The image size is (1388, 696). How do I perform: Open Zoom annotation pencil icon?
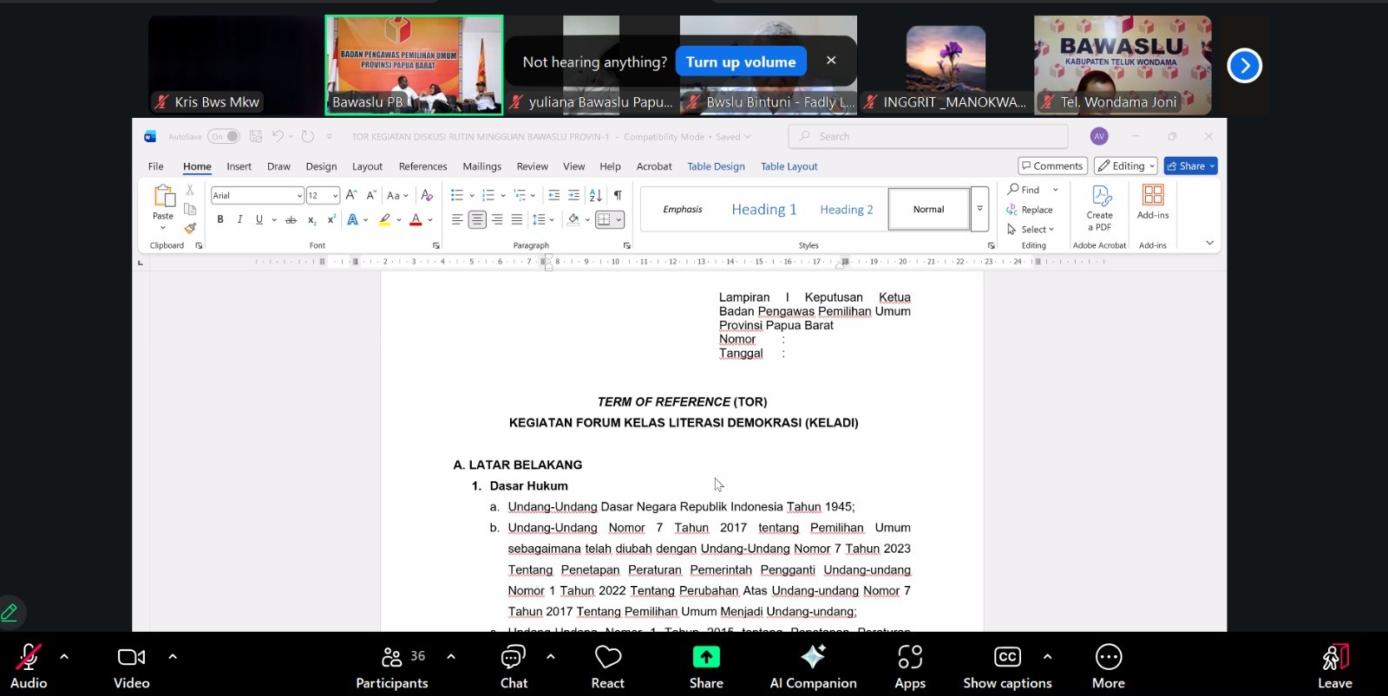(10, 613)
